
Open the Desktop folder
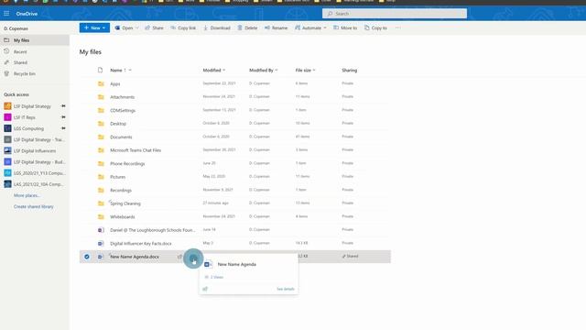(x=118, y=124)
